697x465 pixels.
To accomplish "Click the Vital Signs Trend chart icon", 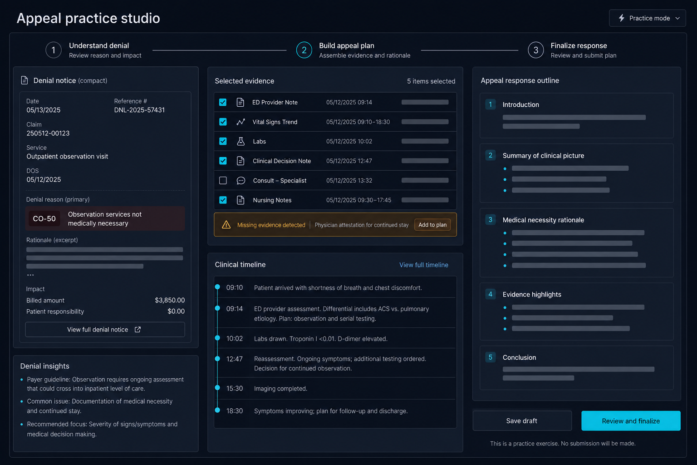I will pyautogui.click(x=241, y=122).
